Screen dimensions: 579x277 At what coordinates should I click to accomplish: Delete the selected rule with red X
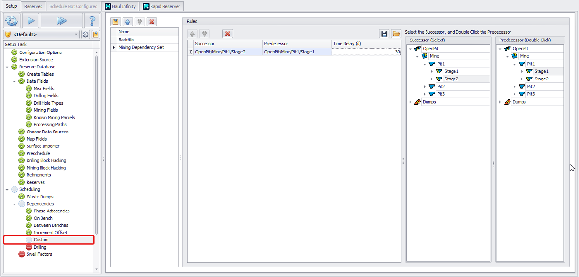click(x=228, y=34)
